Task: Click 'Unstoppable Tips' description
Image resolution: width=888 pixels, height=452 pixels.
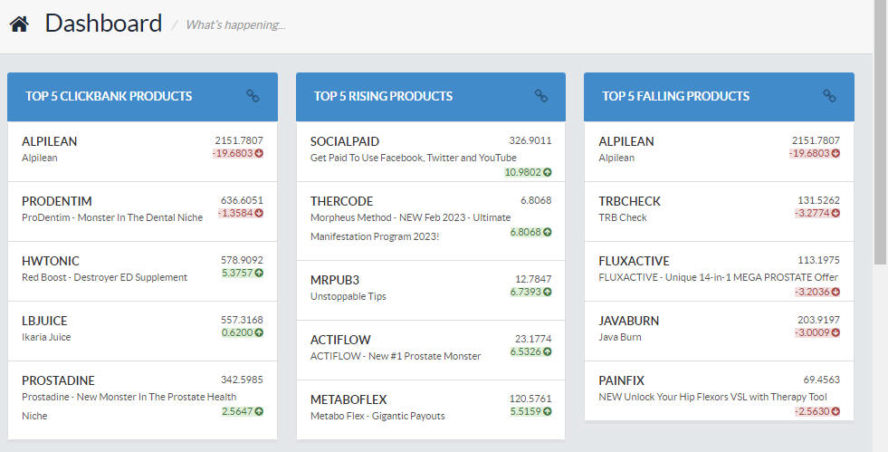Action: pyautogui.click(x=348, y=296)
